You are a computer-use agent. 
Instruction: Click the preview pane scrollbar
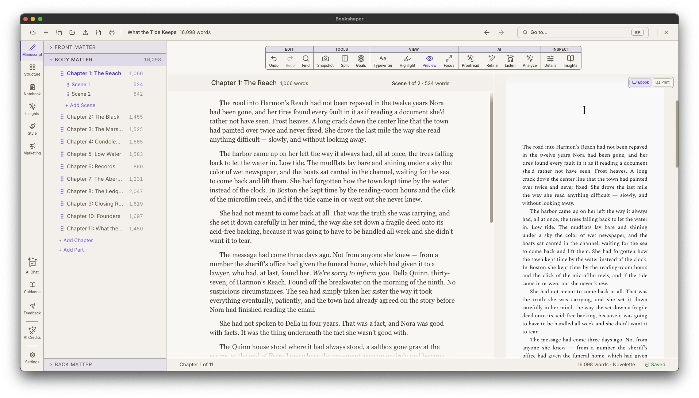[x=677, y=134]
